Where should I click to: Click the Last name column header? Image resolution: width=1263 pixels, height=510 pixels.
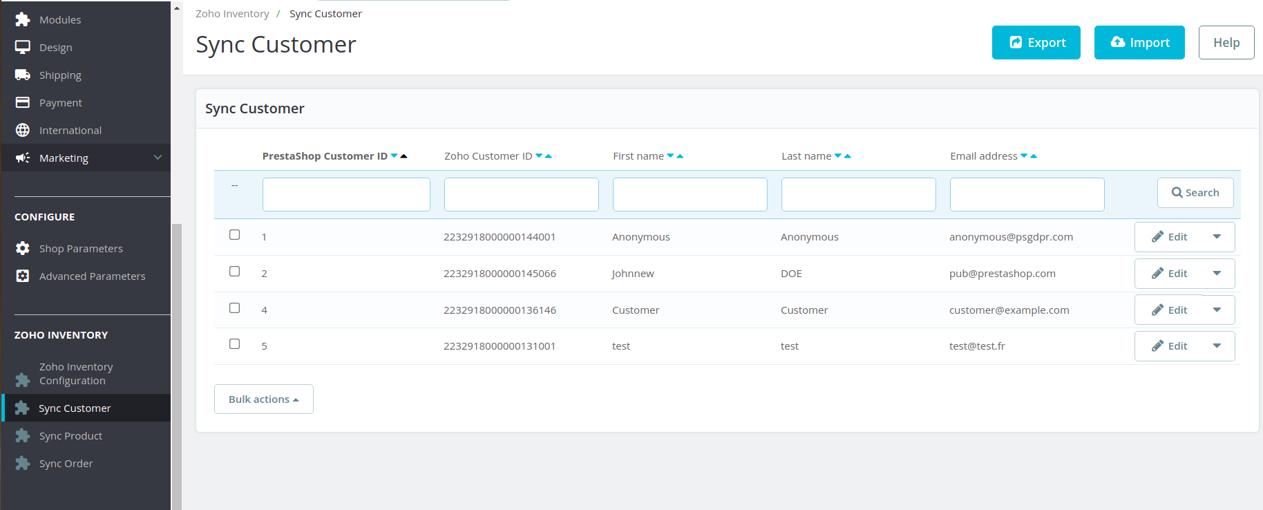coord(806,156)
